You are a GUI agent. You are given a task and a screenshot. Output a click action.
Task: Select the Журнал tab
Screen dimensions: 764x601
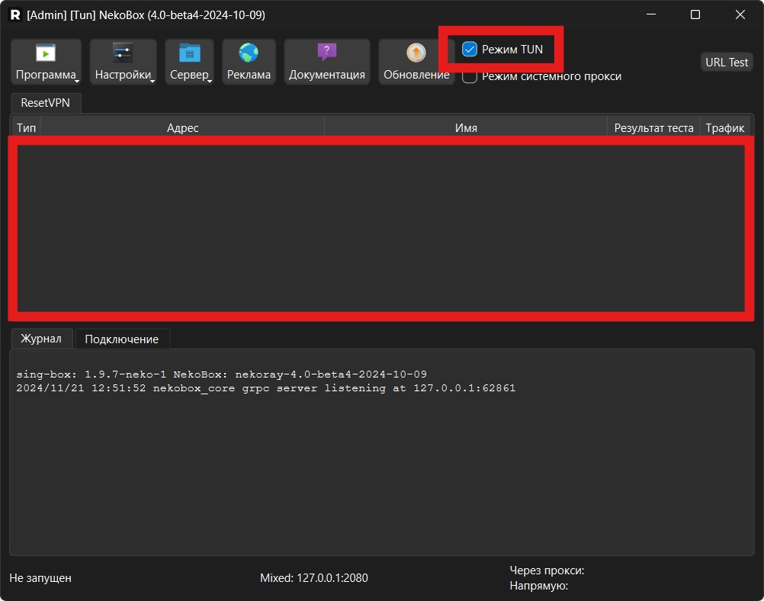tap(41, 339)
